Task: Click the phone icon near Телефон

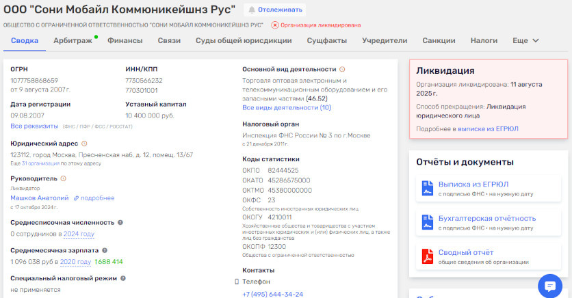Action: pos(237,282)
